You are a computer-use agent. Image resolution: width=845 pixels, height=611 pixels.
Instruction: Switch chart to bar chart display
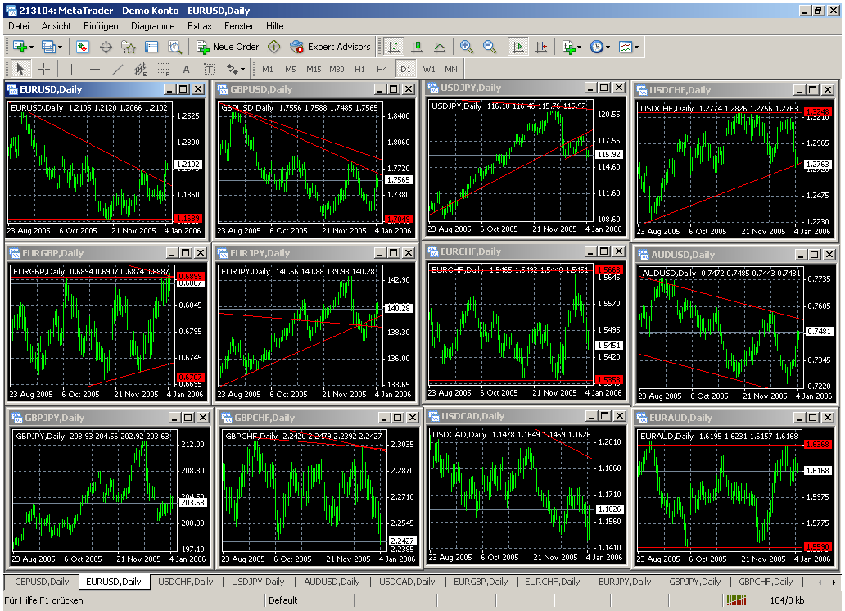[394, 47]
